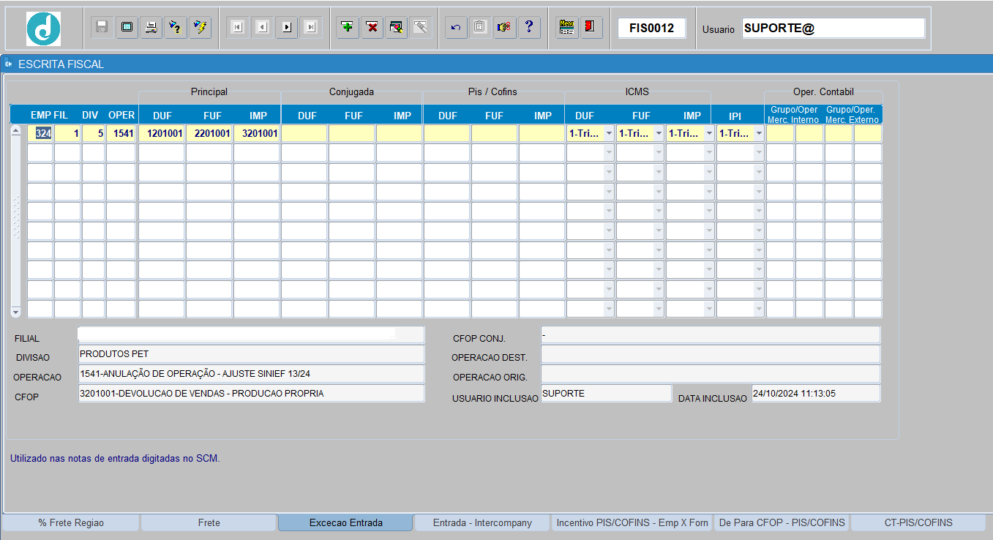This screenshot has height=540, width=993.
Task: Click the OPERACAO DEST. field
Action: click(x=710, y=354)
